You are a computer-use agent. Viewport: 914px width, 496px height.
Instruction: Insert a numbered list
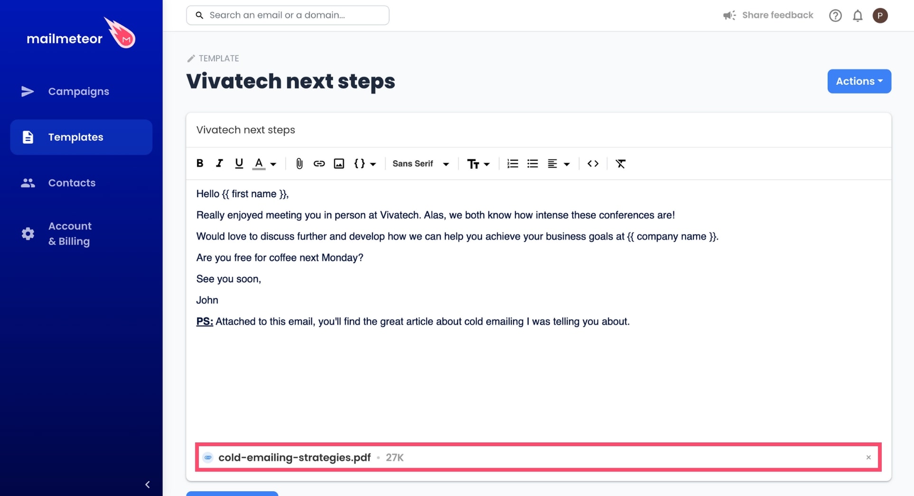(x=513, y=164)
